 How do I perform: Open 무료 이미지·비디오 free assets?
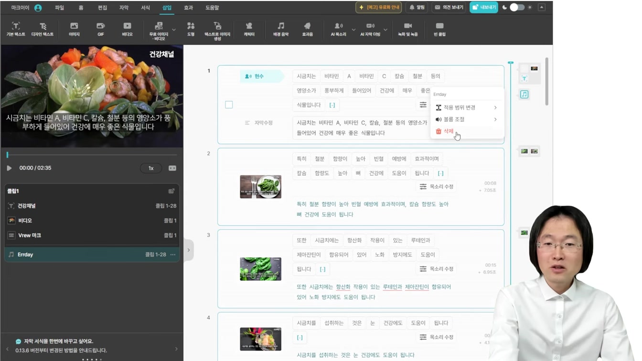click(x=159, y=31)
